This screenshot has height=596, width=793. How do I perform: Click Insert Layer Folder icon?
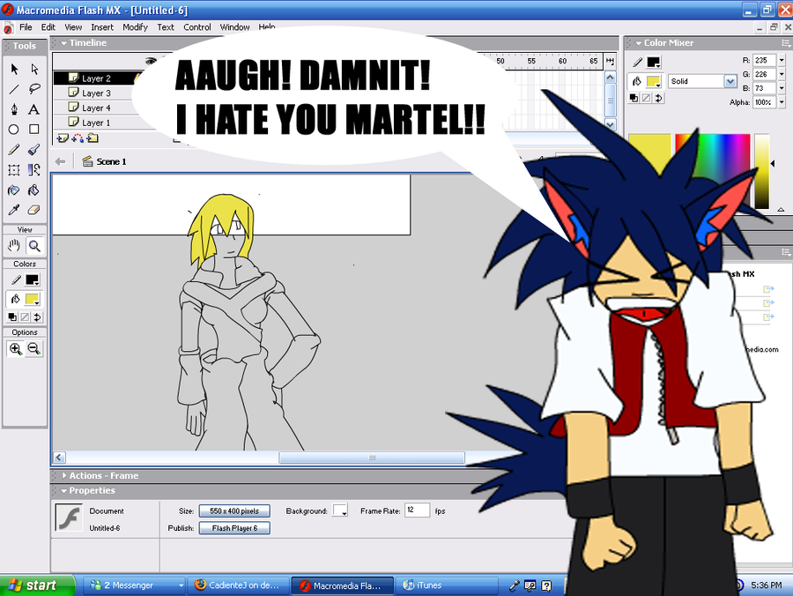coord(93,138)
